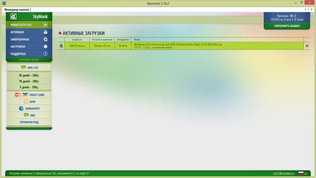316x178 pixels.
Task: Click the status bar downloads summary text
Action: point(48,173)
